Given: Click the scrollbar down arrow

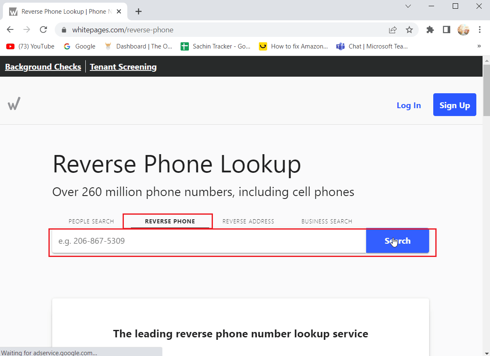Looking at the screenshot, I should click(487, 353).
